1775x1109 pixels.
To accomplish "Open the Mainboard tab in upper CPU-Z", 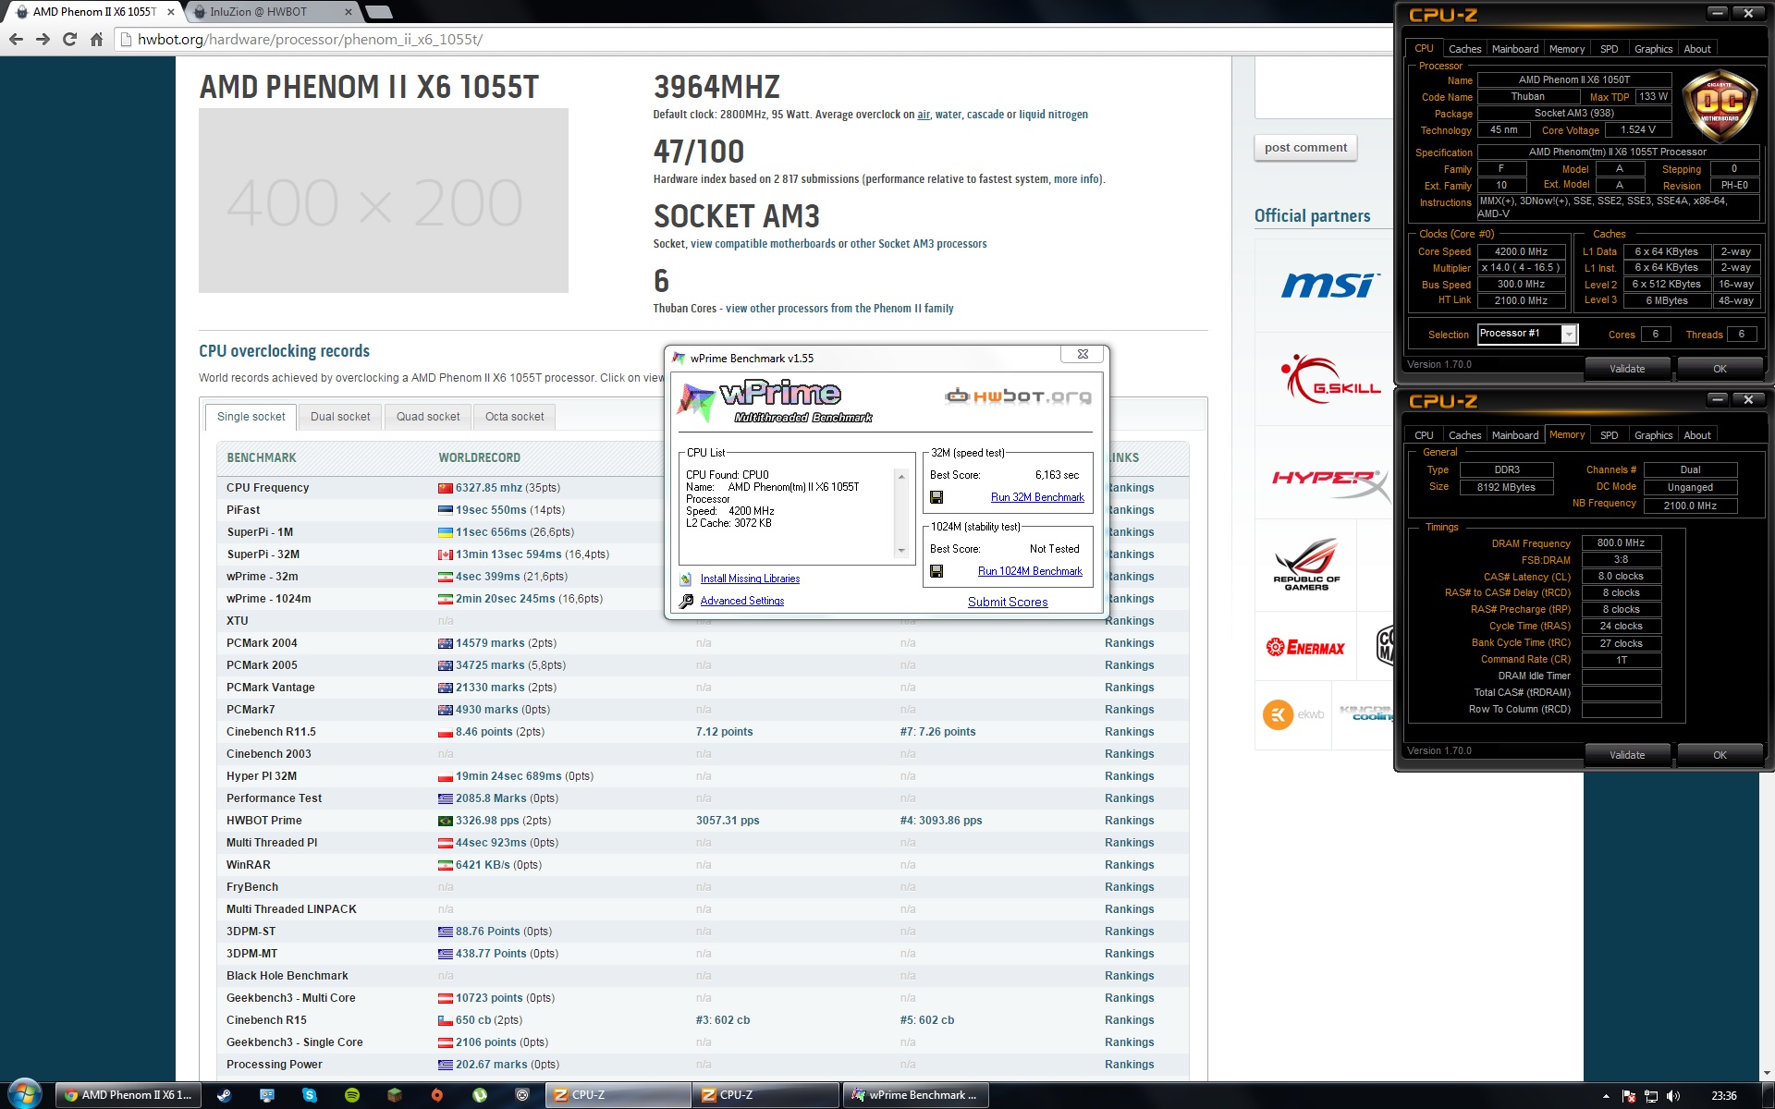I will 1515,49.
